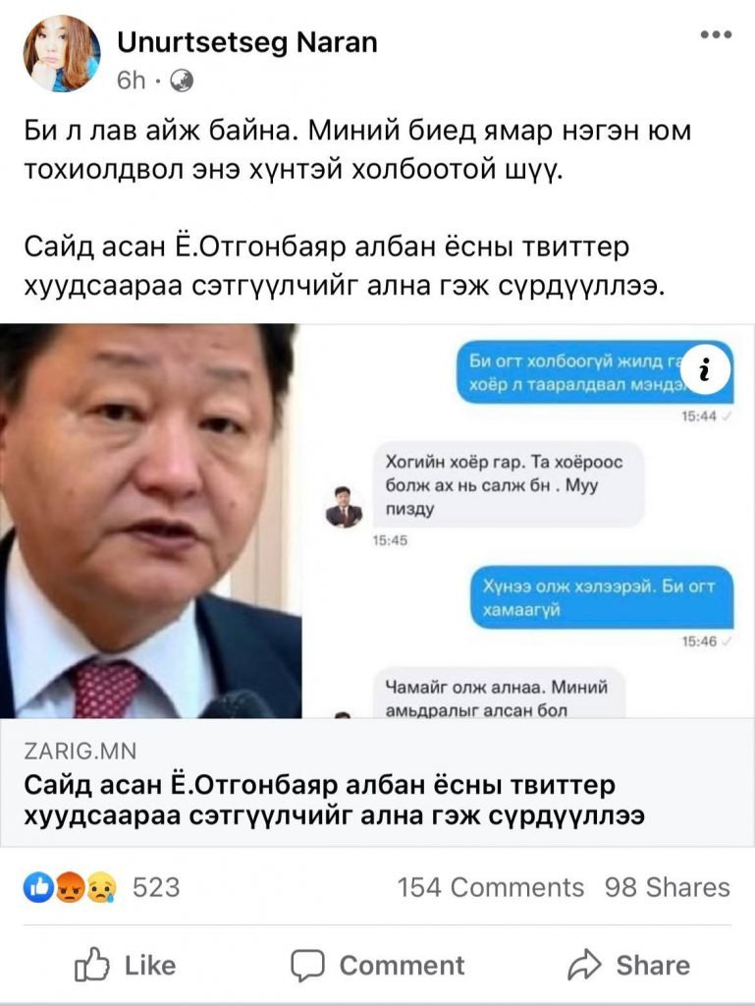755x1006 pixels.
Task: View the 98 Shares list
Action: click(667, 887)
